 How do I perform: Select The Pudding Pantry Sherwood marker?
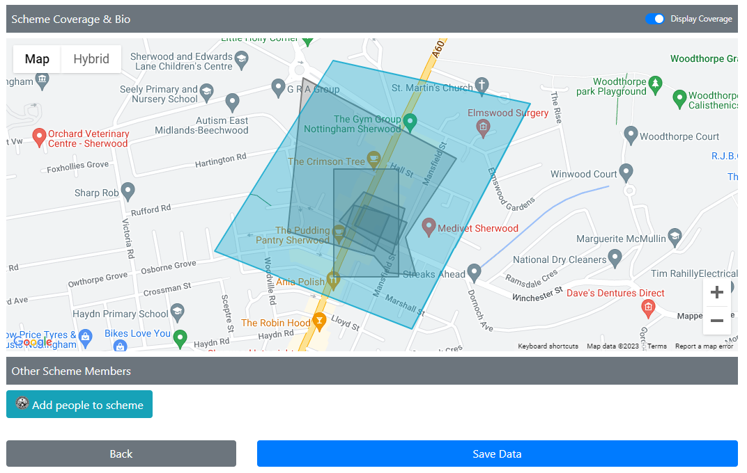point(339,232)
